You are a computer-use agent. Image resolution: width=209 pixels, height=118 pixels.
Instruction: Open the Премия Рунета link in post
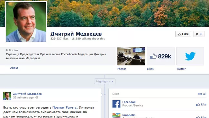pyautogui.click(x=65, y=107)
